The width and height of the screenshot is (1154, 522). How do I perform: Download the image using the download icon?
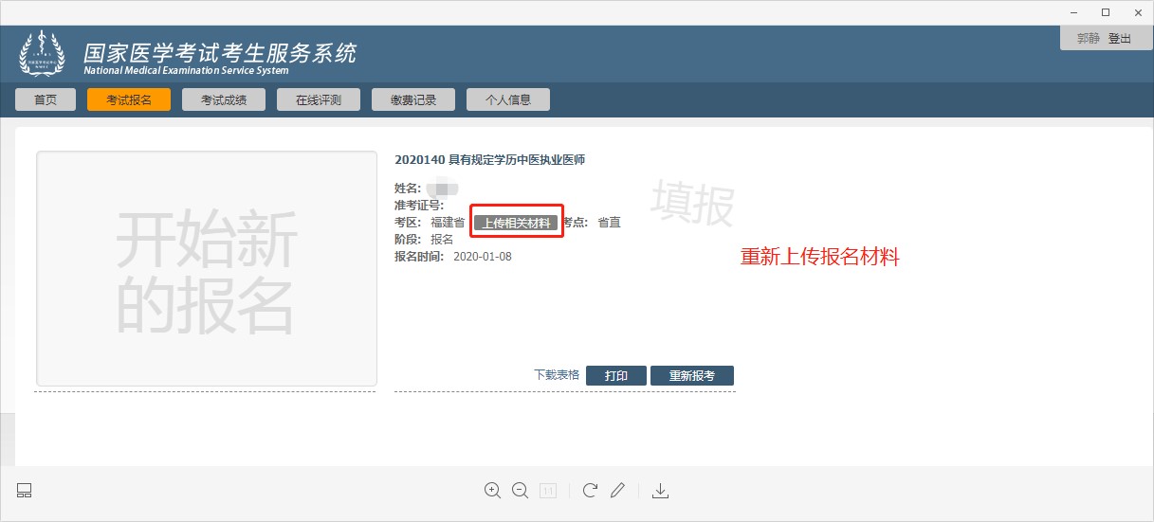pyautogui.click(x=662, y=490)
